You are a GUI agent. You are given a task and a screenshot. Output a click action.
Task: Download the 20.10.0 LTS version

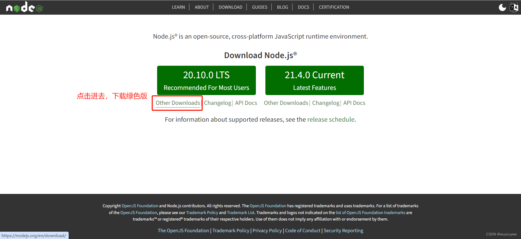206,80
